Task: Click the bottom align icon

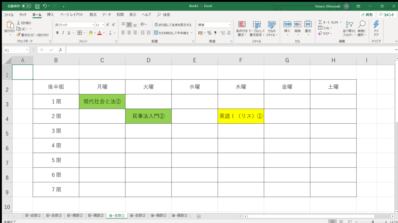Action: click(135, 24)
